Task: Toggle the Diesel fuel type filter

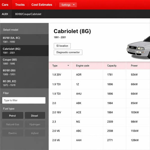Action: (35, 116)
